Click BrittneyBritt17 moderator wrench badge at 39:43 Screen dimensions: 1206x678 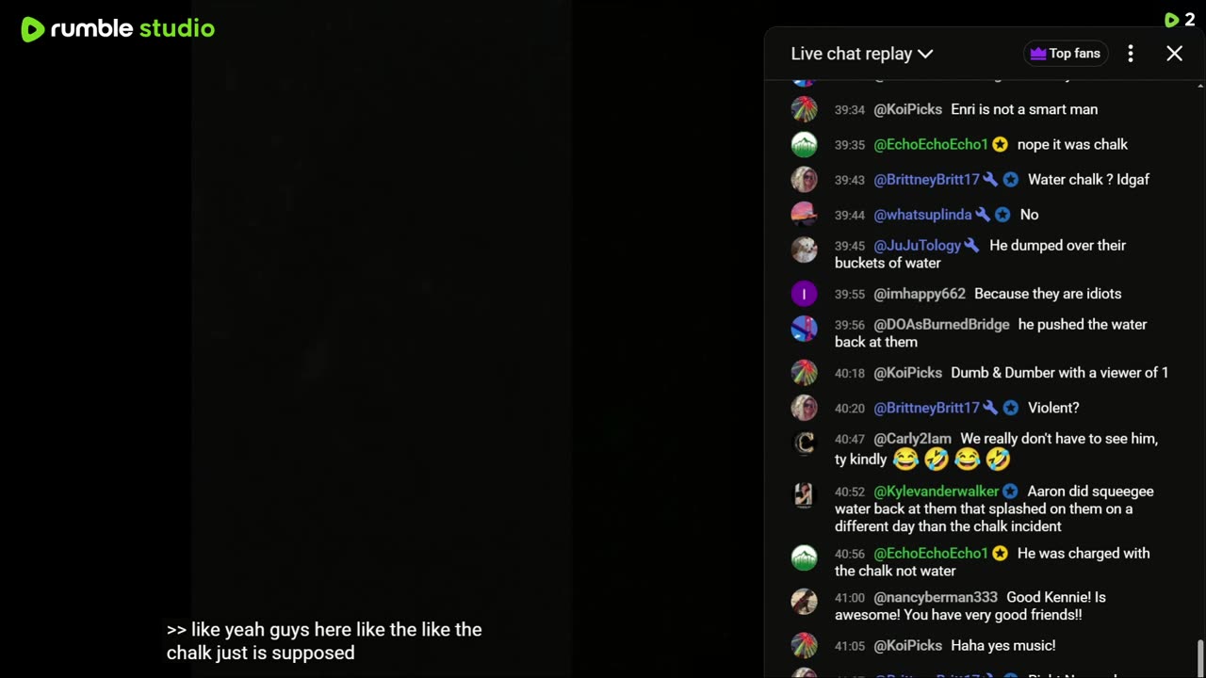click(x=990, y=179)
